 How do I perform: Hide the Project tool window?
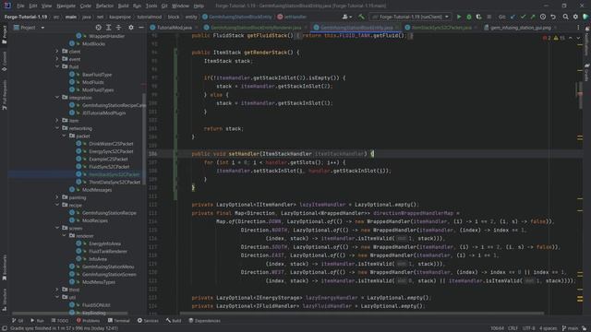(x=141, y=28)
